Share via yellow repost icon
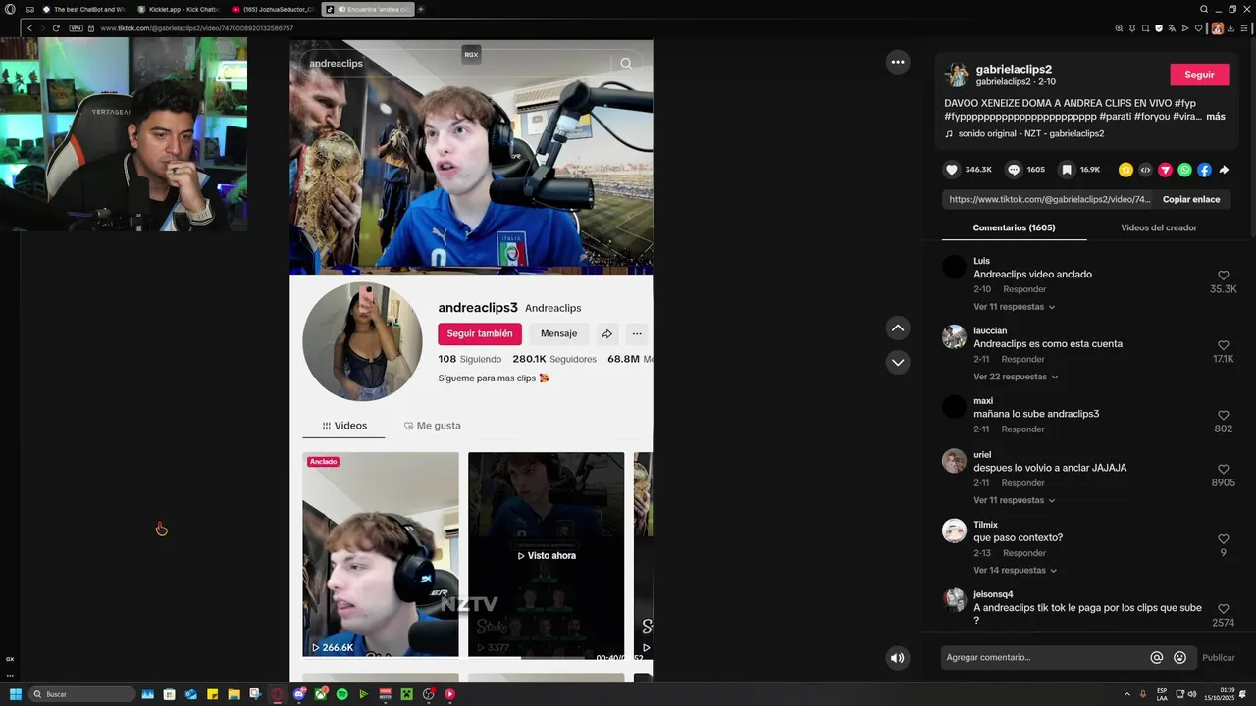Viewport: 1256px width, 706px height. click(1125, 170)
